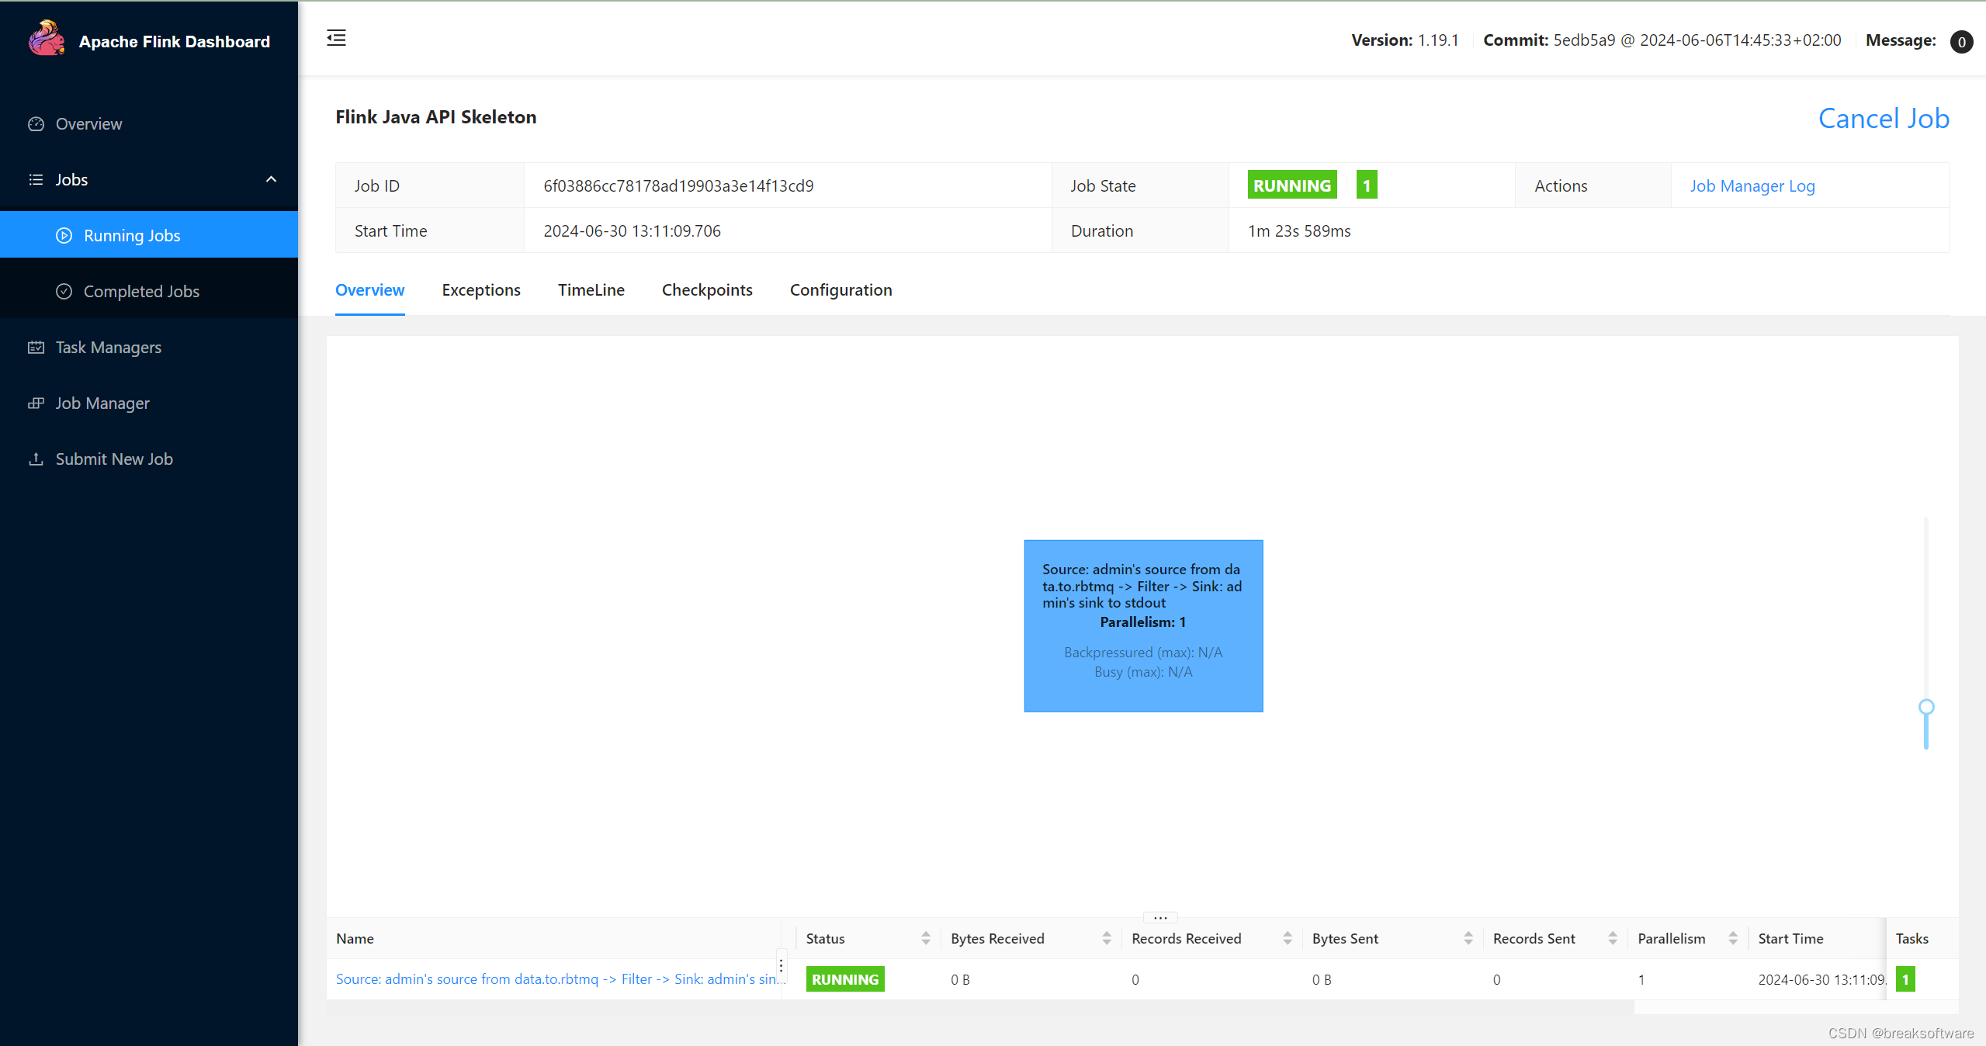
Task: Click the Job Manager build icon
Action: pos(36,404)
